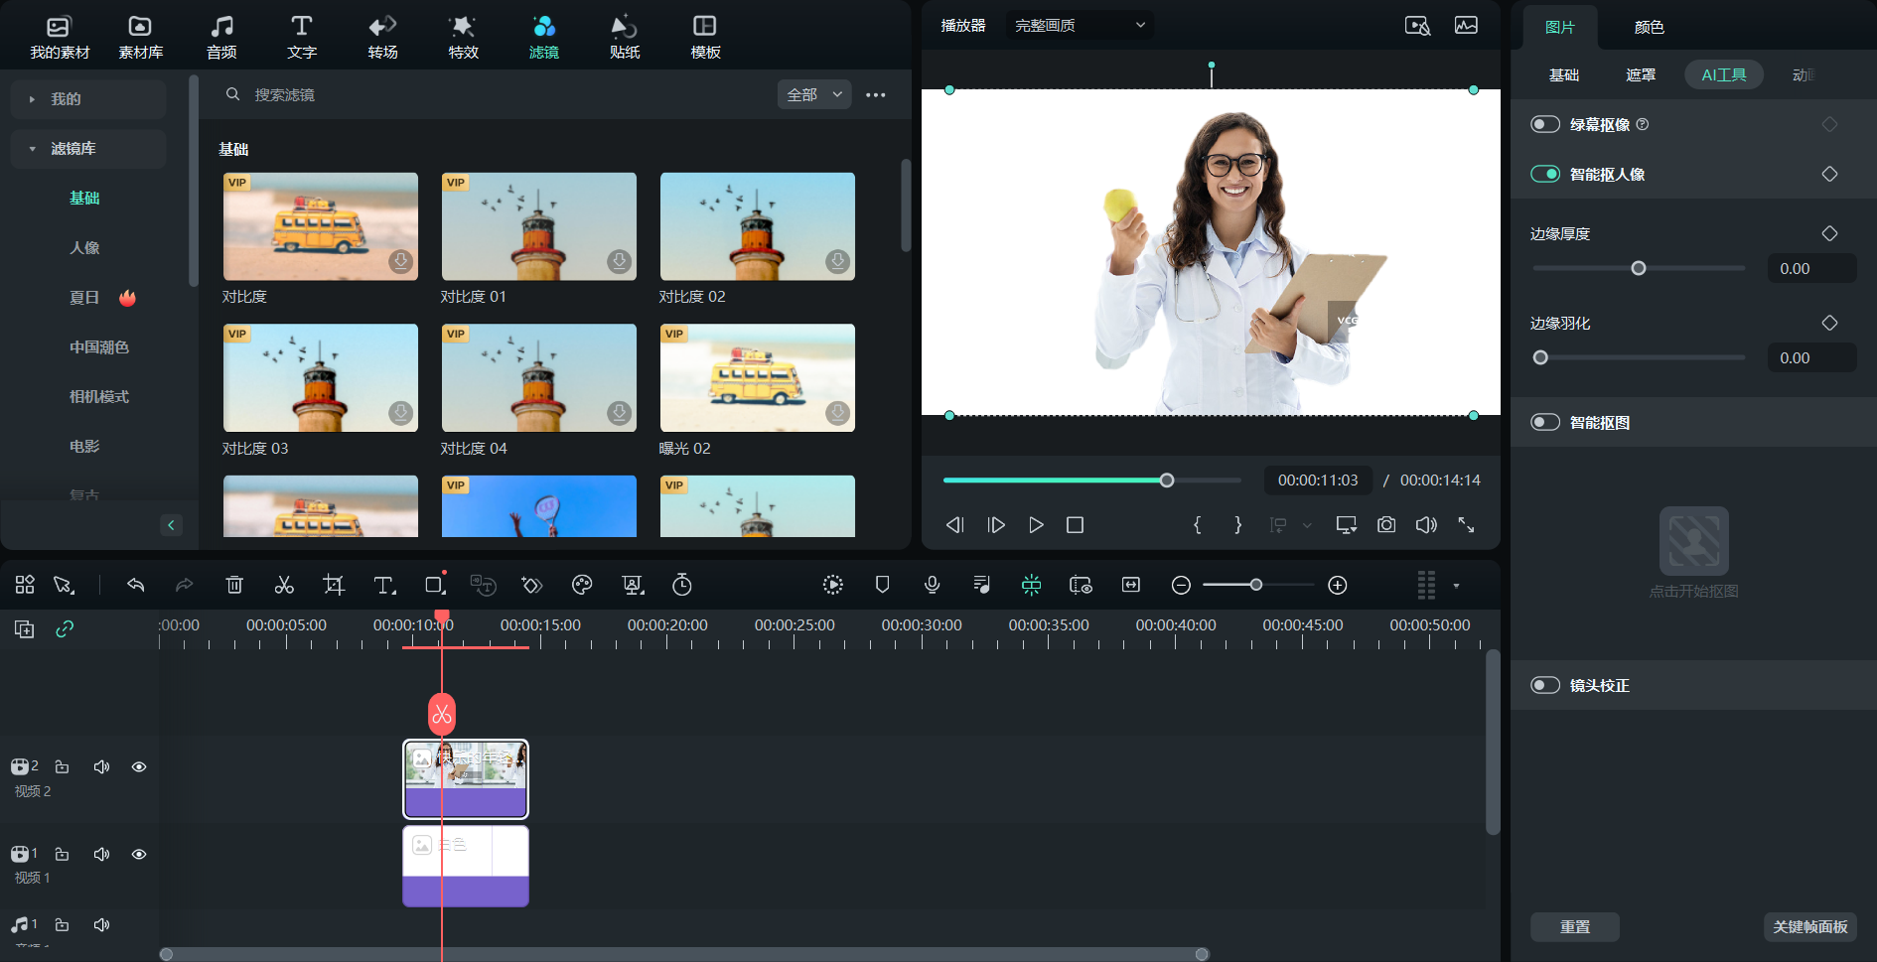Click the speed timer icon in toolbar
The height and width of the screenshot is (962, 1877).
682,585
